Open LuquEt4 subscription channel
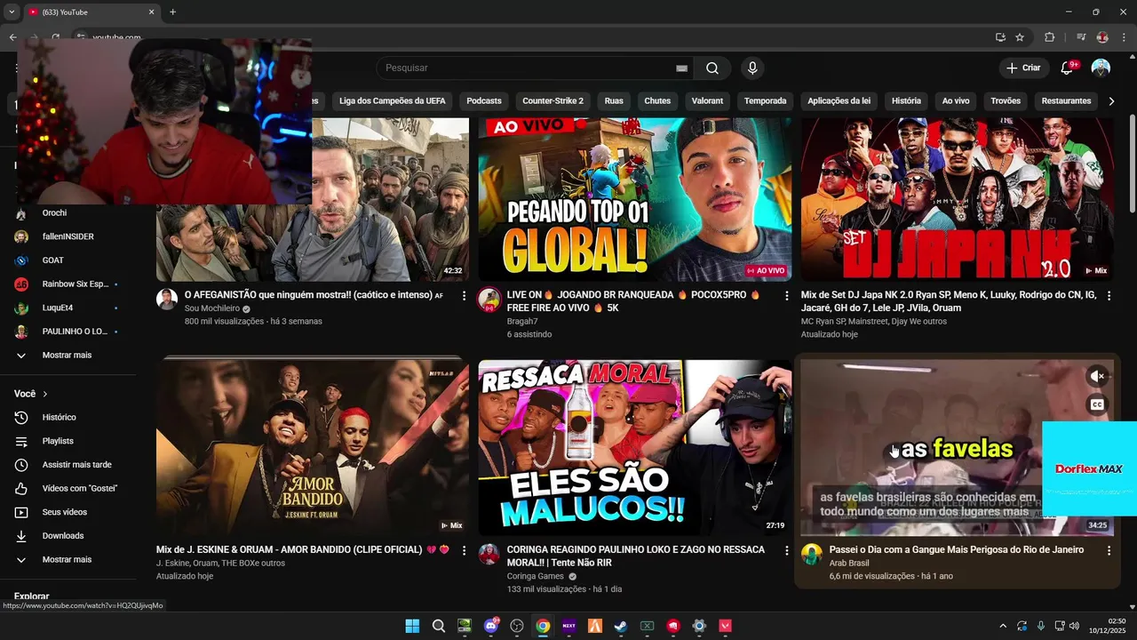1137x640 pixels. tap(58, 308)
